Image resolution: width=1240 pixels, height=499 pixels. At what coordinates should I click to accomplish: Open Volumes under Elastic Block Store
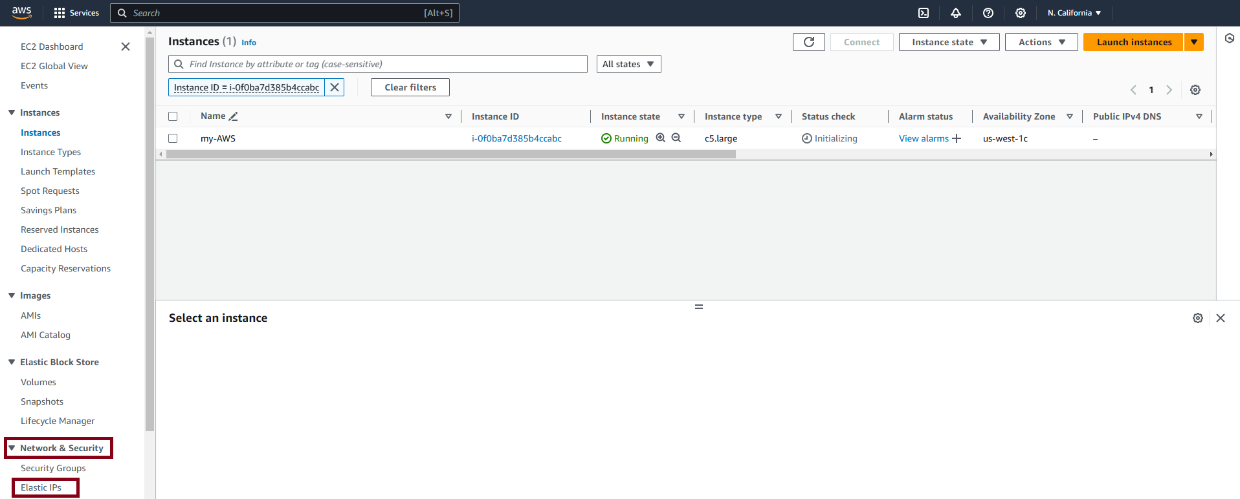38,382
